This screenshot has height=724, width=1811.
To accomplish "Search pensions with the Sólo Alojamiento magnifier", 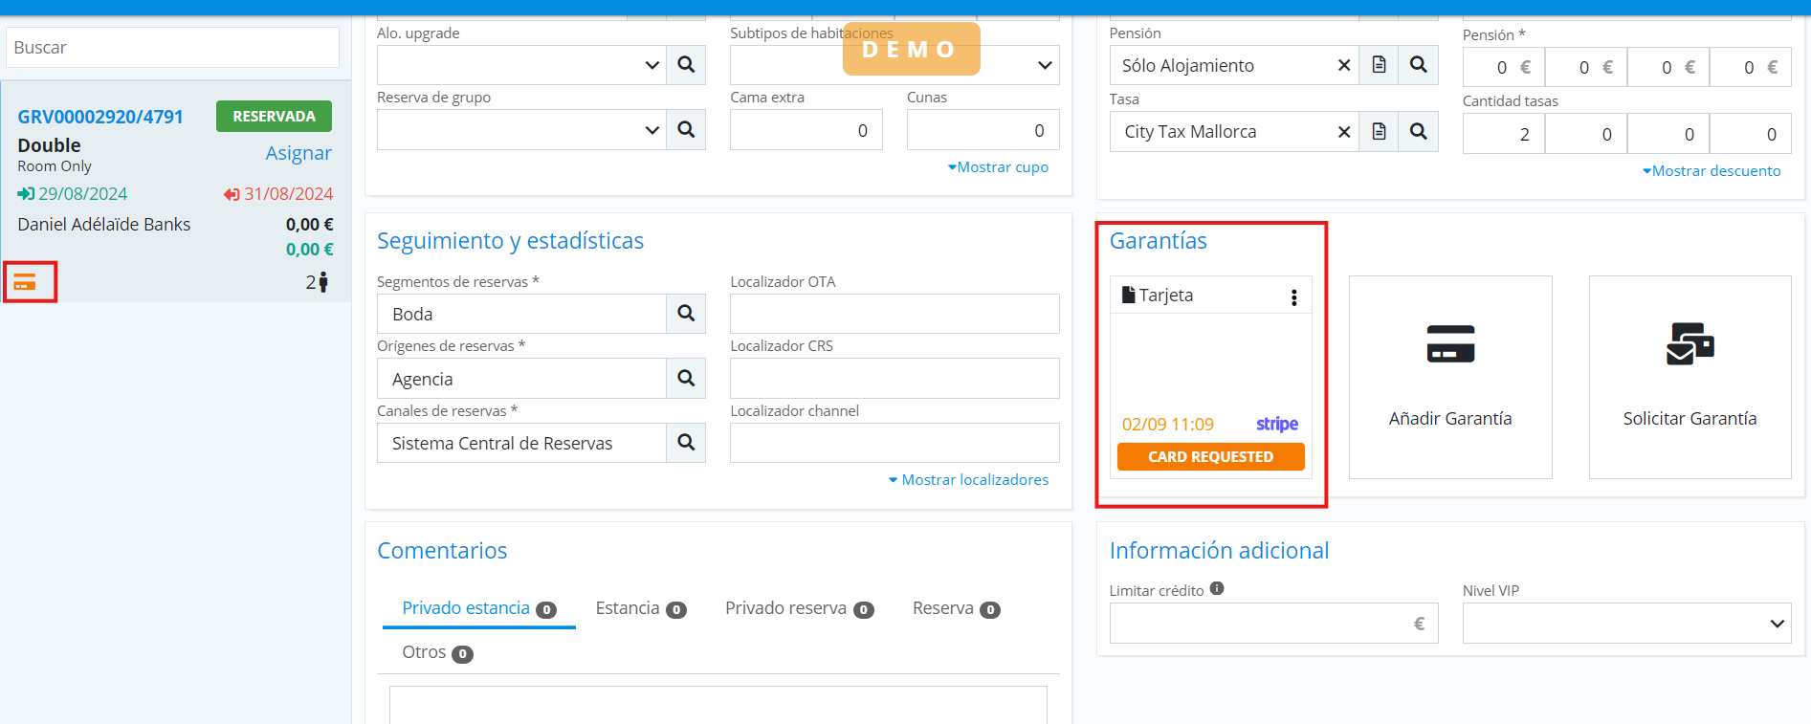I will point(1418,65).
